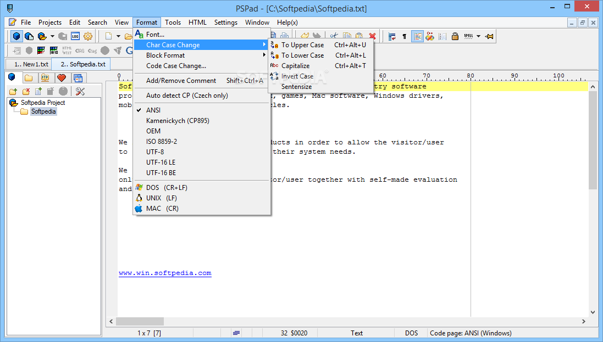Screen dimensions: 603x342
Task: Select UTF-16 BE encoding
Action: click(x=202, y=172)
